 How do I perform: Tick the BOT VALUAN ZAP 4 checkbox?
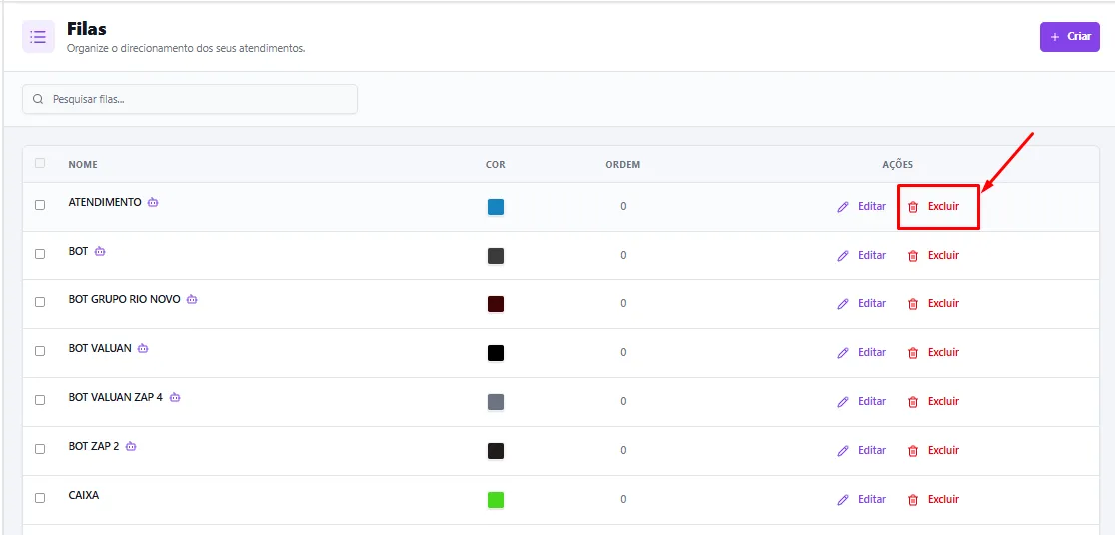[x=40, y=400]
